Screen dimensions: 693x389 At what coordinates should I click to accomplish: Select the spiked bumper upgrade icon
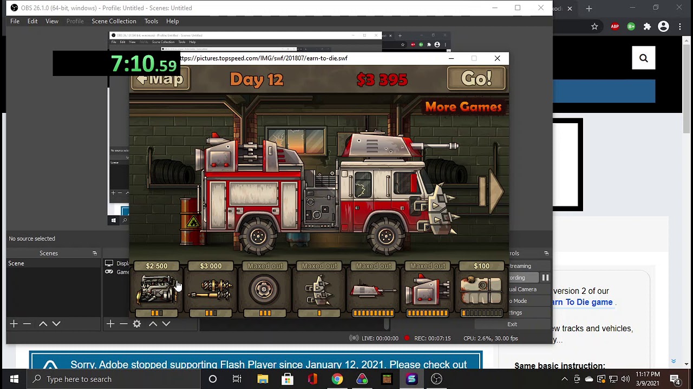[x=319, y=290]
